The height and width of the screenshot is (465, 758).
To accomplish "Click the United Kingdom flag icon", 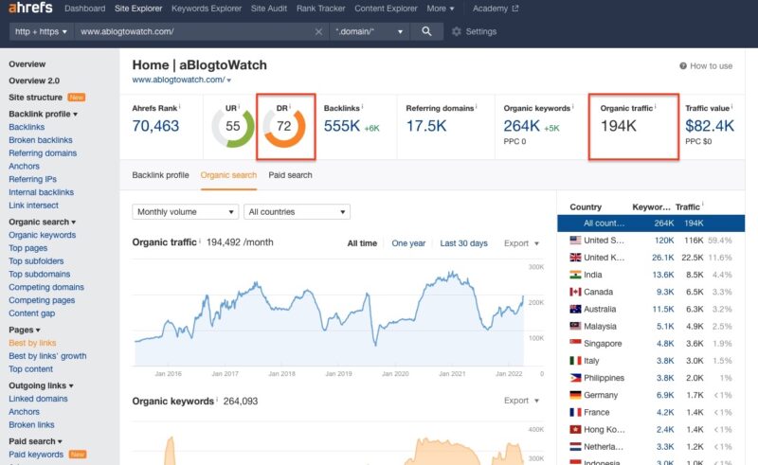I will 575,258.
